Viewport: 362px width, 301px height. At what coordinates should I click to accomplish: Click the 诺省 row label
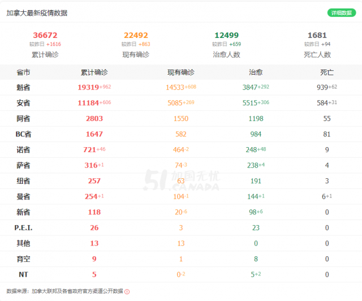pos(23,150)
